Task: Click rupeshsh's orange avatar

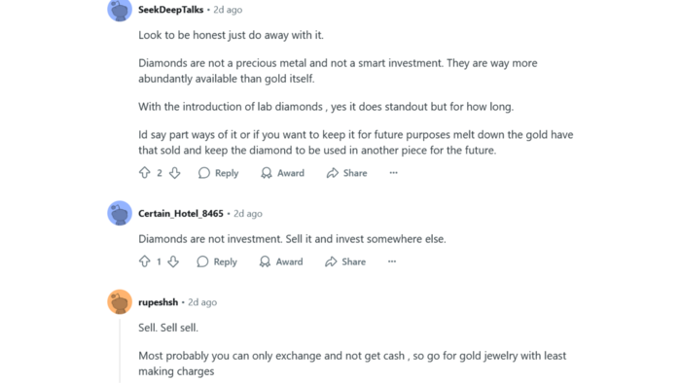Action: 120,301
